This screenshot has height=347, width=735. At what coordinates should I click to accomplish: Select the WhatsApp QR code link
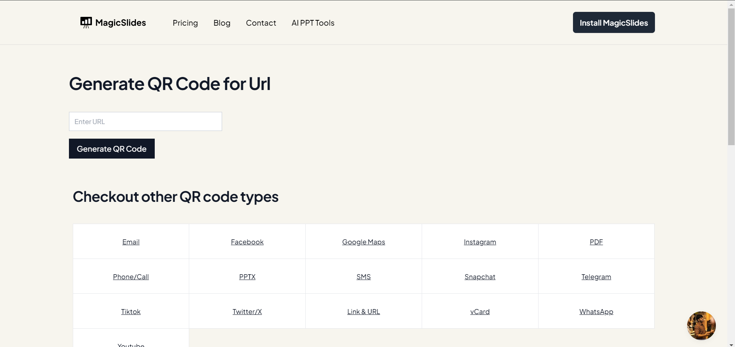click(x=596, y=312)
